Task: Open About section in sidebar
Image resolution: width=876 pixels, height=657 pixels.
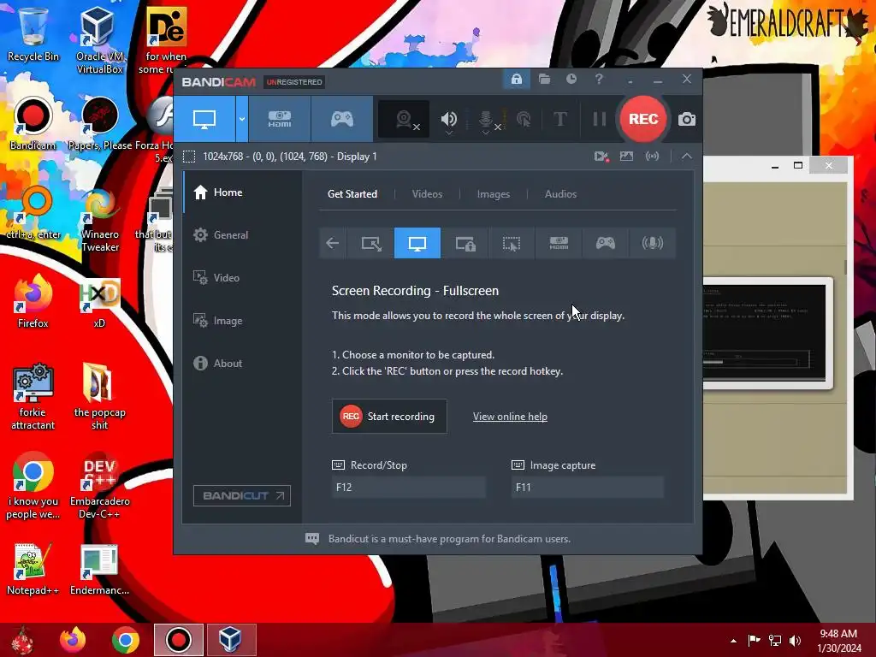Action: point(242,363)
